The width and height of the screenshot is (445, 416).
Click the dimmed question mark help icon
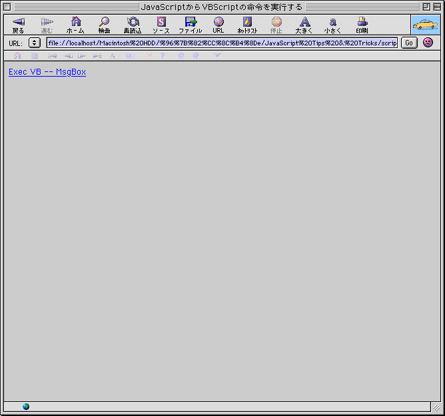point(163,55)
